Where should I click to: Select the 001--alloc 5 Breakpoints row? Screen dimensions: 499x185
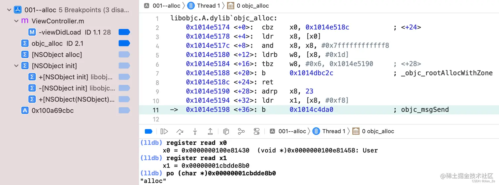click(69, 10)
